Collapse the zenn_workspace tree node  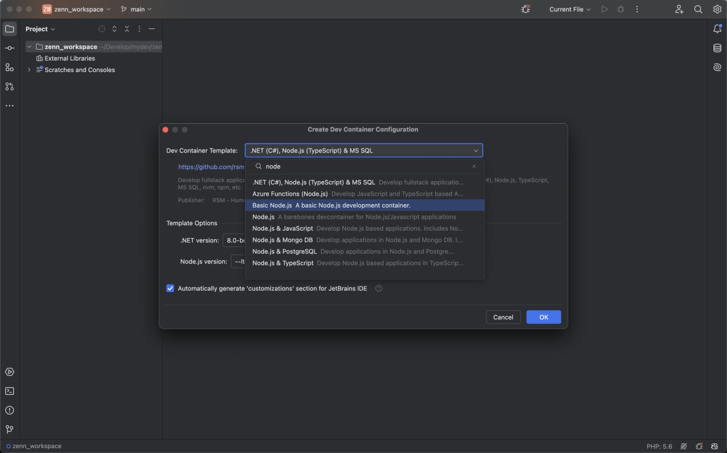(29, 47)
